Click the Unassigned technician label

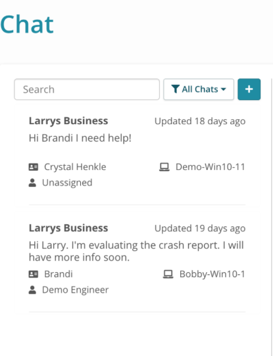point(67,183)
